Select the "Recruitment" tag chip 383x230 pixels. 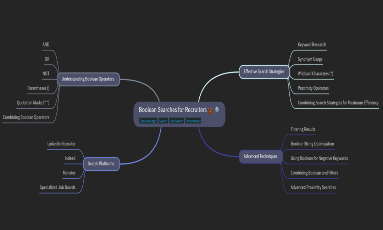(193, 121)
